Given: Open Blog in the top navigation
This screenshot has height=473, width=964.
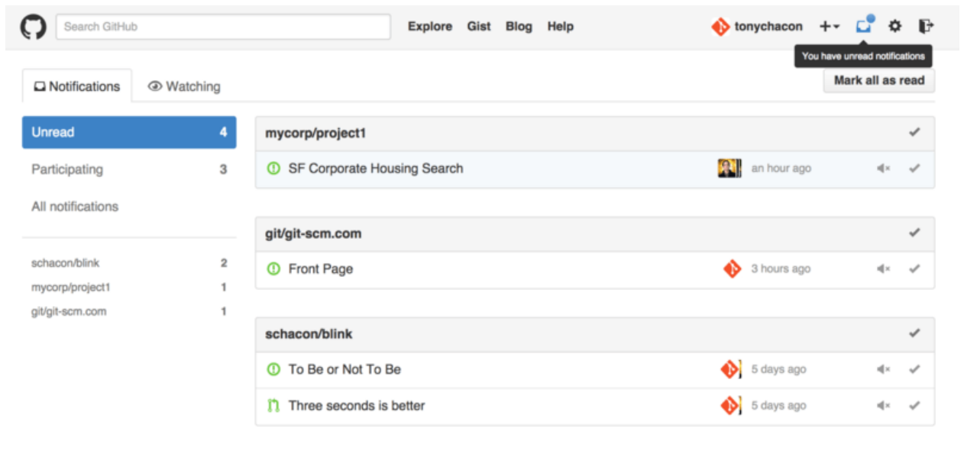Looking at the screenshot, I should pyautogui.click(x=519, y=27).
